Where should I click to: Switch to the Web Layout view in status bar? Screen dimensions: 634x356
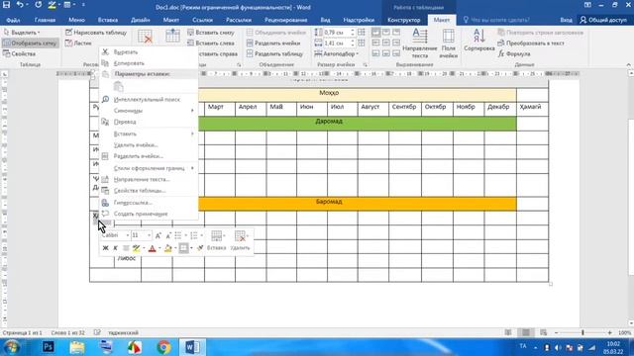coord(544,332)
